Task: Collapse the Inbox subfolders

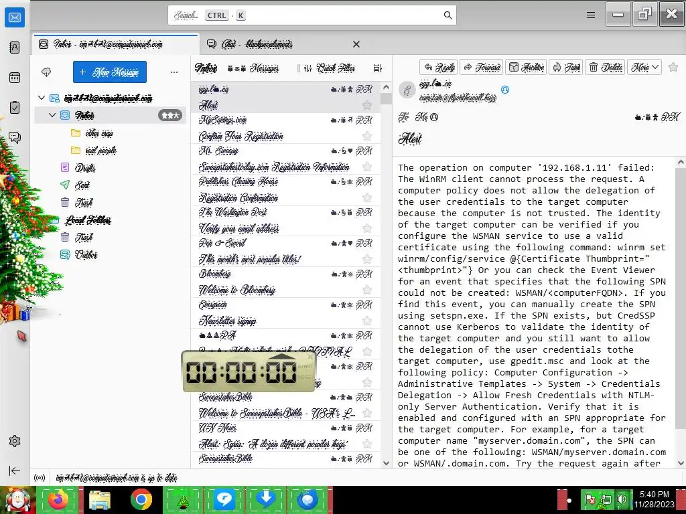Action: 52,115
